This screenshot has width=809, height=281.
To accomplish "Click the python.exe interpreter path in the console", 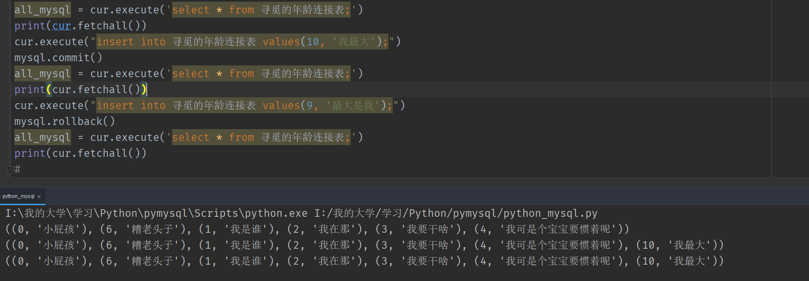I will [156, 213].
